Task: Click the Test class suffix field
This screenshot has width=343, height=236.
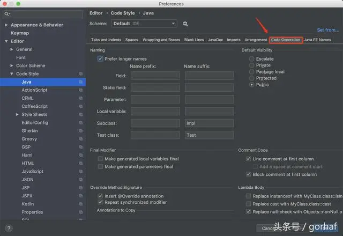Action: point(210,135)
